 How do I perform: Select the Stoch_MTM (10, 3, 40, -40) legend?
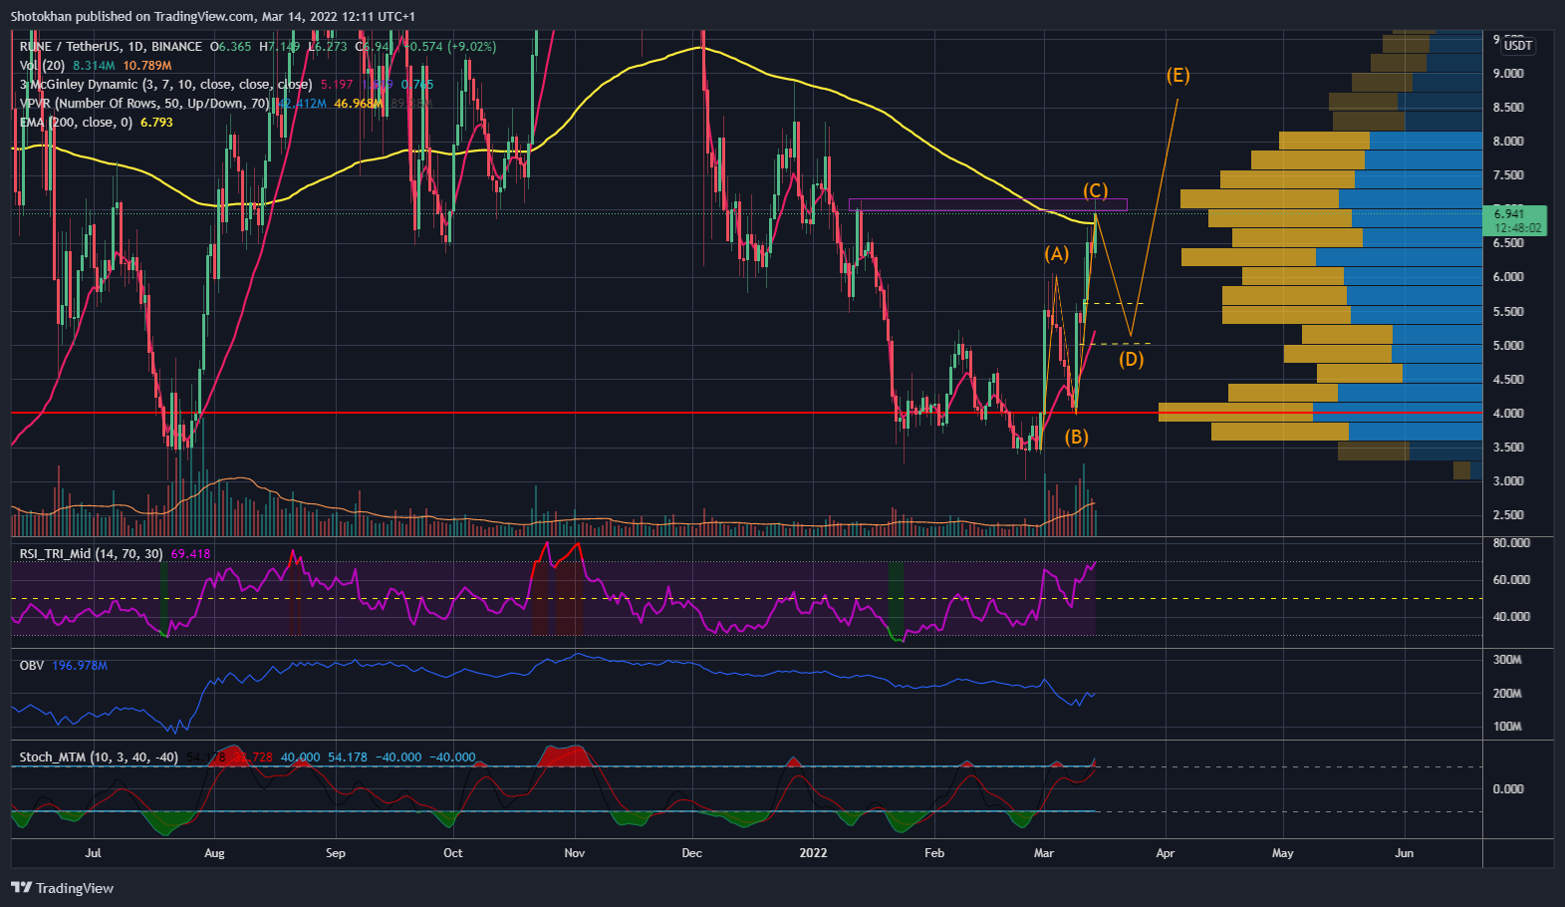tap(99, 757)
